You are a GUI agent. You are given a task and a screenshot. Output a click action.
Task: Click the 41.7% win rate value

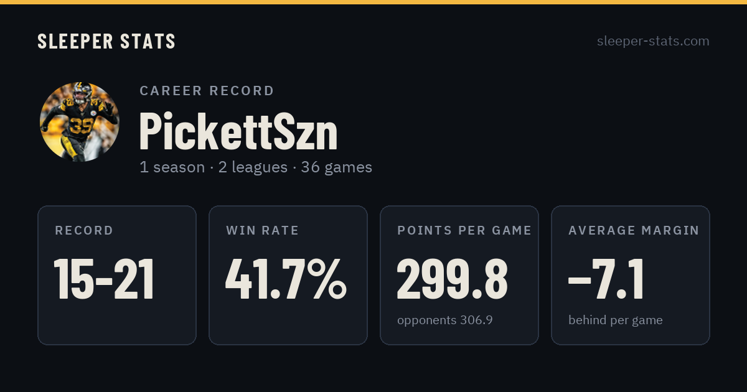286,279
